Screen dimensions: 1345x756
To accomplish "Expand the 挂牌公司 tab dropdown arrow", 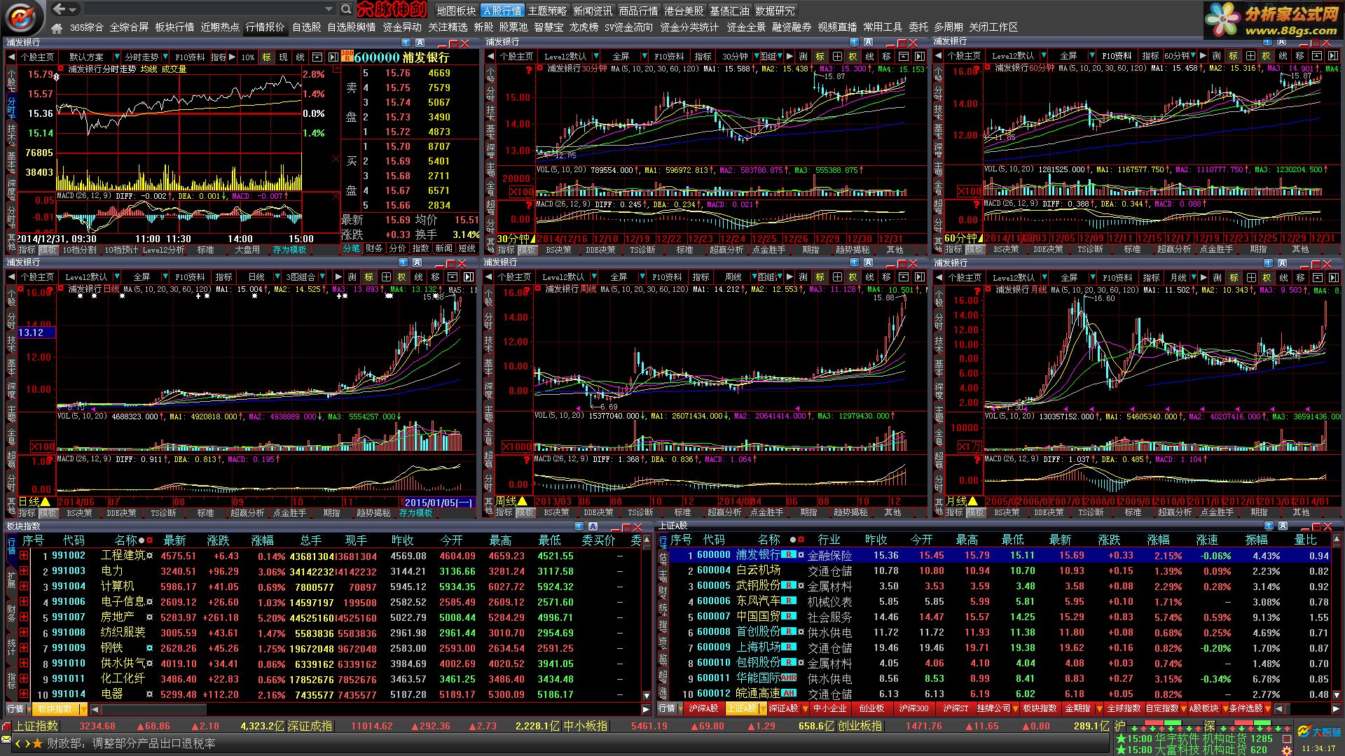I will click(1015, 709).
